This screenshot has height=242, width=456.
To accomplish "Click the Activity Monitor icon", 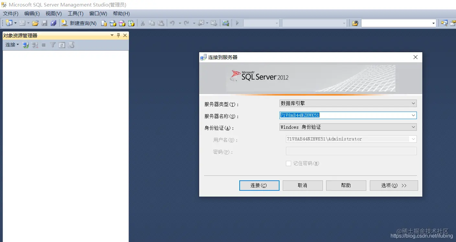I will pyautogui.click(x=226, y=23).
